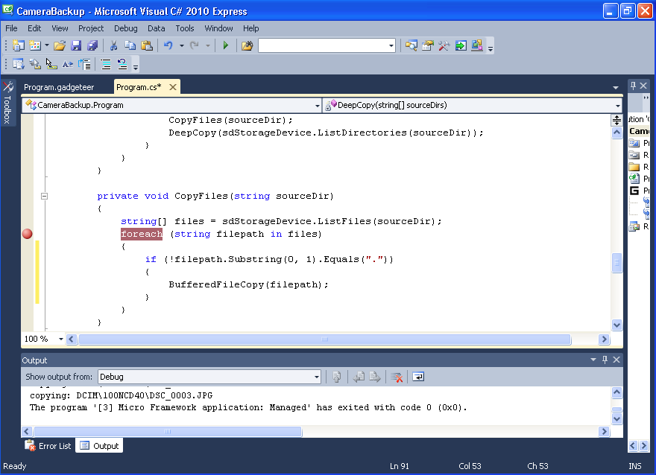This screenshot has height=475, width=656.
Task: Click the green-arrow icon beside the toolbox icon
Action: tap(461, 45)
